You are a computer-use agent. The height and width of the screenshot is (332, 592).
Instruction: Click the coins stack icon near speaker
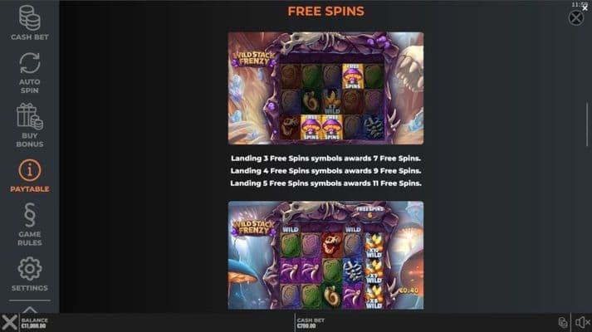click(563, 322)
